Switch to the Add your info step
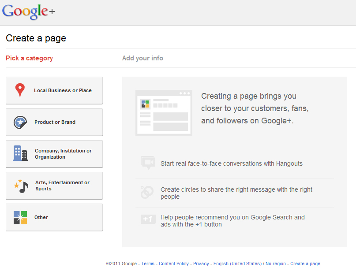356x271 pixels. pyautogui.click(x=142, y=58)
